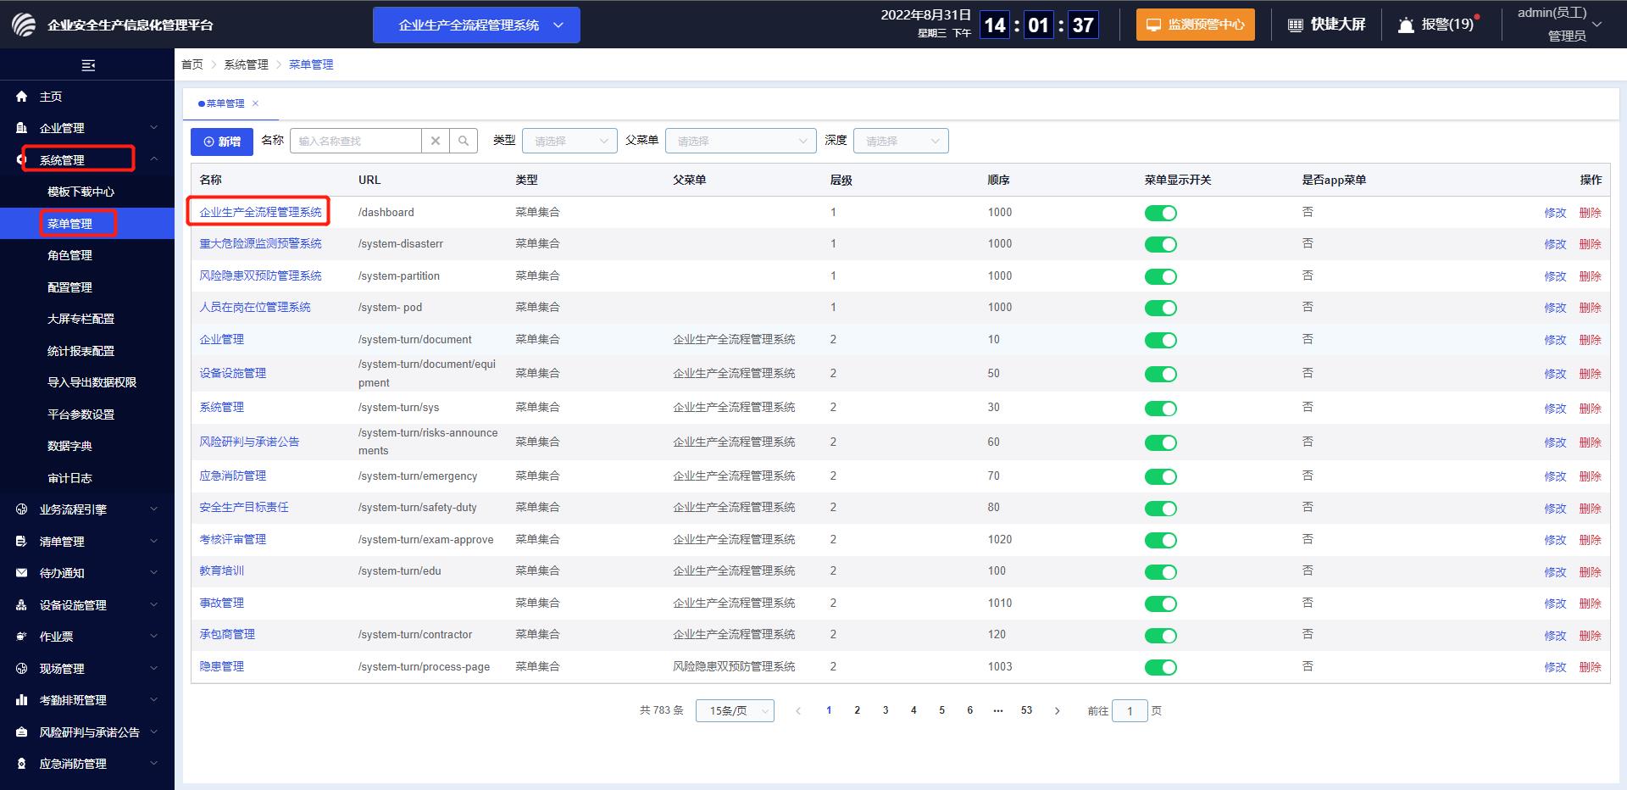The image size is (1627, 790).
Task: Toggle display switch for 人员在岗在位管理系统
Action: click(x=1161, y=308)
